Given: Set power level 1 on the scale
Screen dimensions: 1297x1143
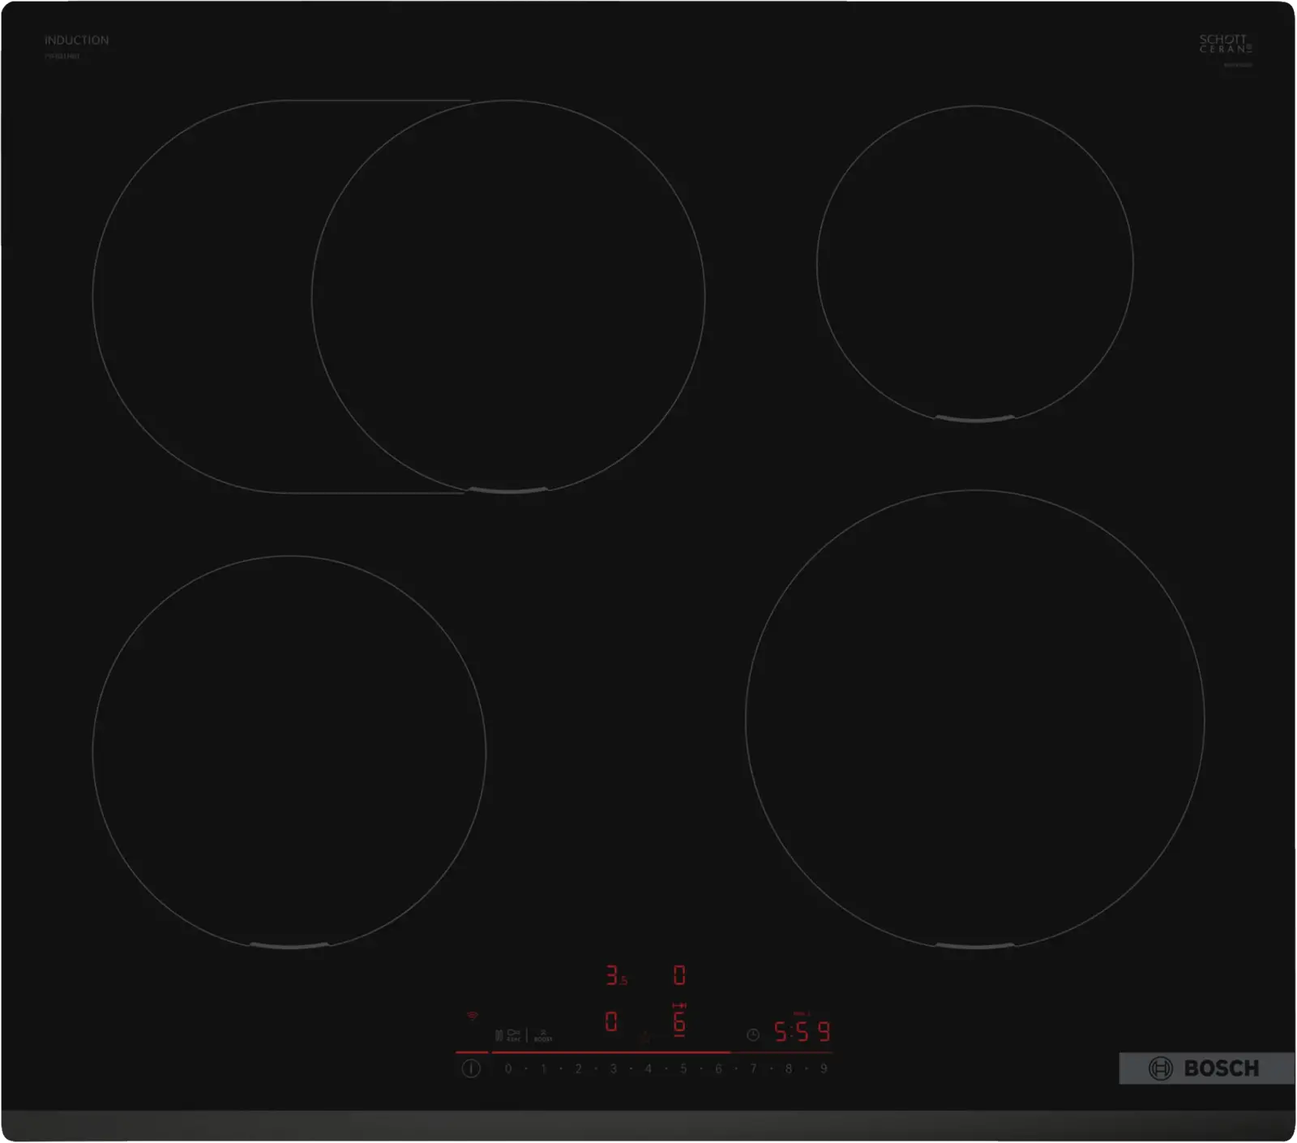Looking at the screenshot, I should coord(543,1068).
